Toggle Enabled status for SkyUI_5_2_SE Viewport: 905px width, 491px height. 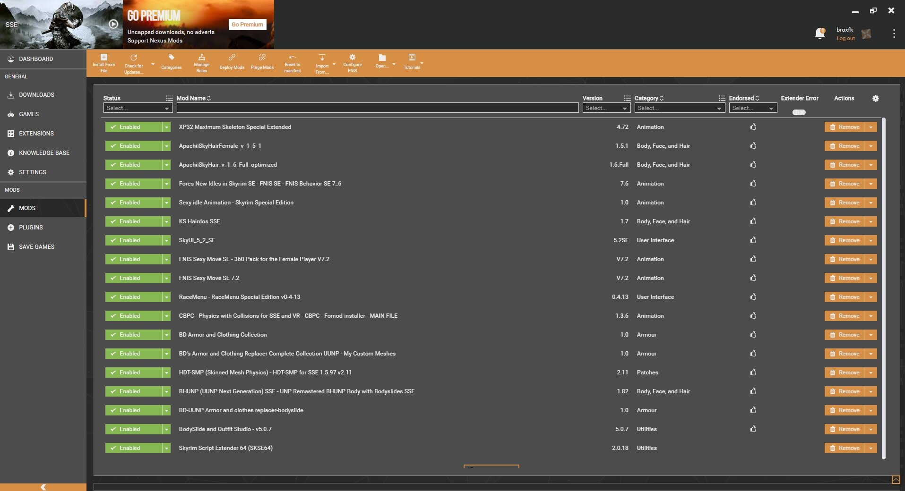point(133,240)
